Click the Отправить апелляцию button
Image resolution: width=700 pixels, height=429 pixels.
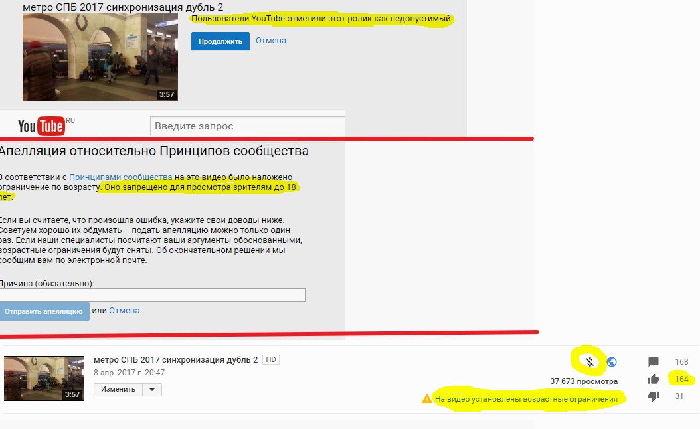click(x=44, y=311)
